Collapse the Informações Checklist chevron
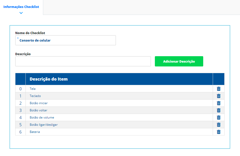240x156 pixels. (x=21, y=13)
